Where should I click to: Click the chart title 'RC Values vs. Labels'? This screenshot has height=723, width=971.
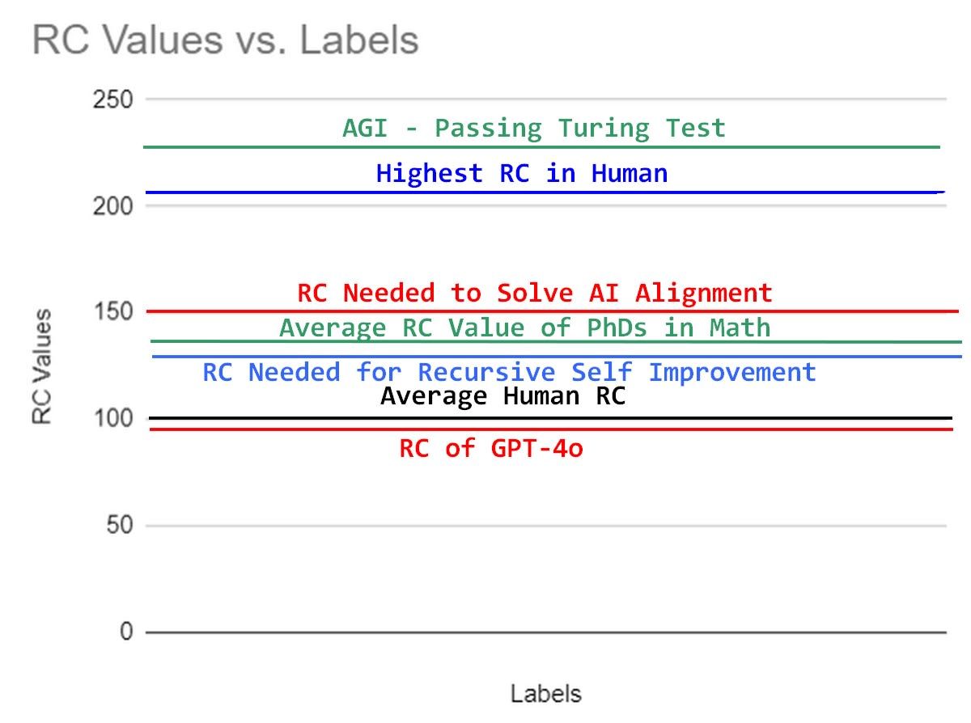click(225, 41)
